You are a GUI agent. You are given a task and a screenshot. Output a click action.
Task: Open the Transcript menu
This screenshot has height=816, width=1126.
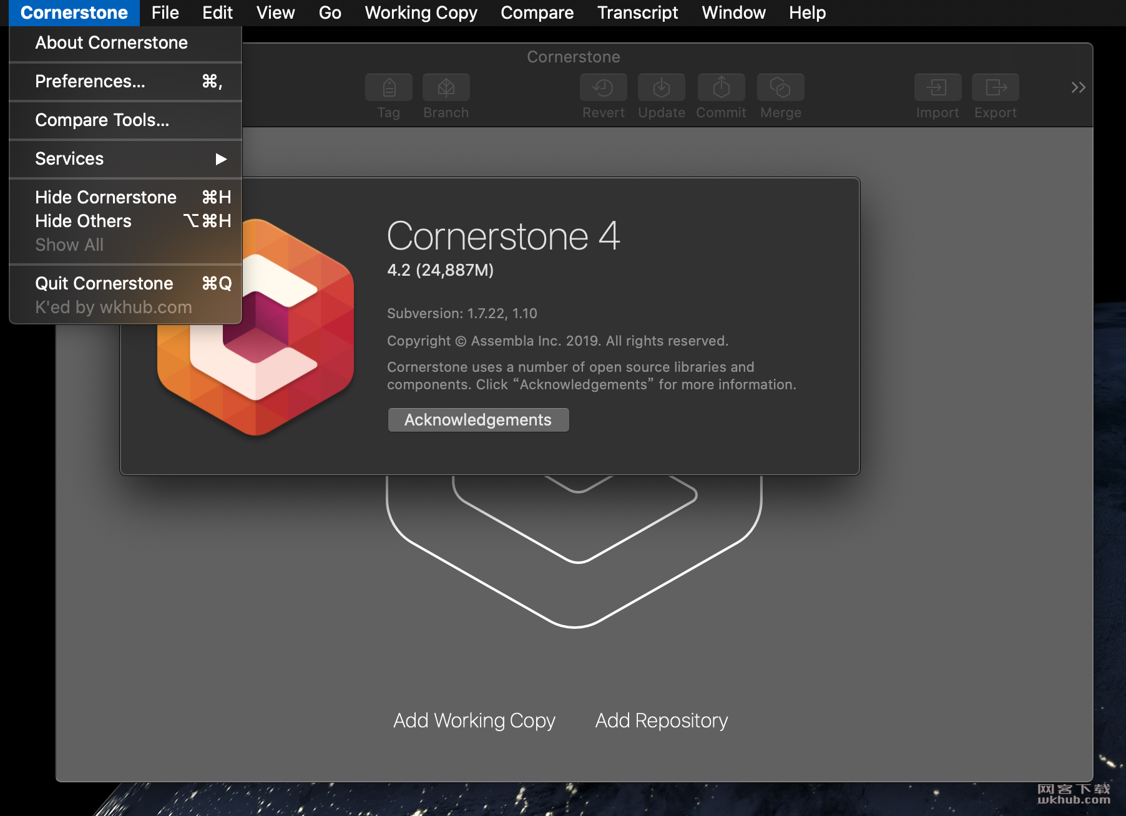coord(637,12)
